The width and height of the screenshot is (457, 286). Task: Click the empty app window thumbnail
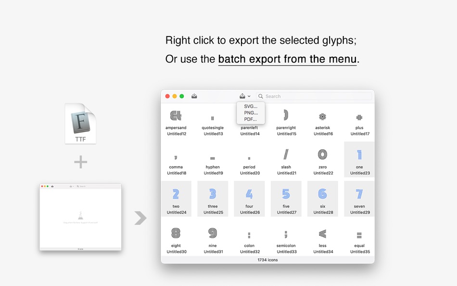pos(80,217)
